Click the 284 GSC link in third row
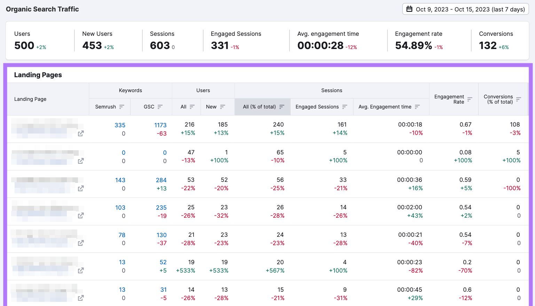This screenshot has width=535, height=306. click(161, 180)
